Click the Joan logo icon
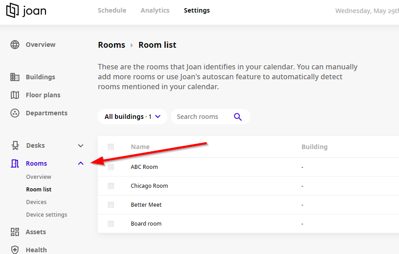The width and height of the screenshot is (399, 254). click(12, 10)
